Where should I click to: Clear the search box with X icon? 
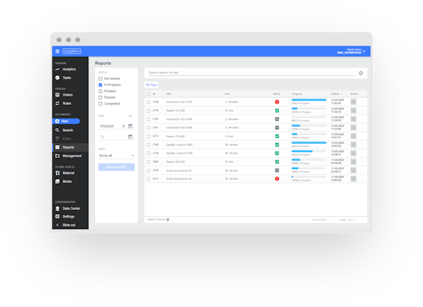point(361,73)
